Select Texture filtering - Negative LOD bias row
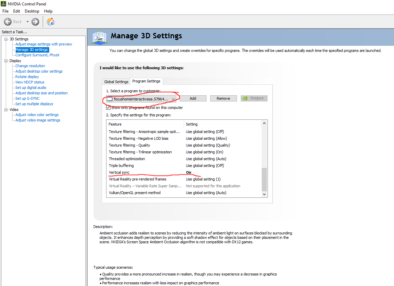This screenshot has width=394, height=286. tap(184, 138)
